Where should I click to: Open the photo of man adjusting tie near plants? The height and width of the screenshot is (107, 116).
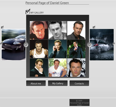[76, 49]
